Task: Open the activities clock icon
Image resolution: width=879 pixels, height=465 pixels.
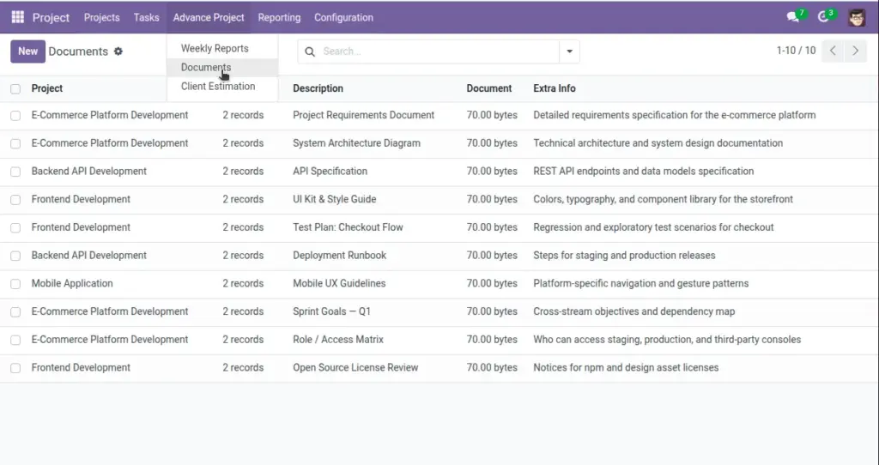Action: (x=823, y=17)
